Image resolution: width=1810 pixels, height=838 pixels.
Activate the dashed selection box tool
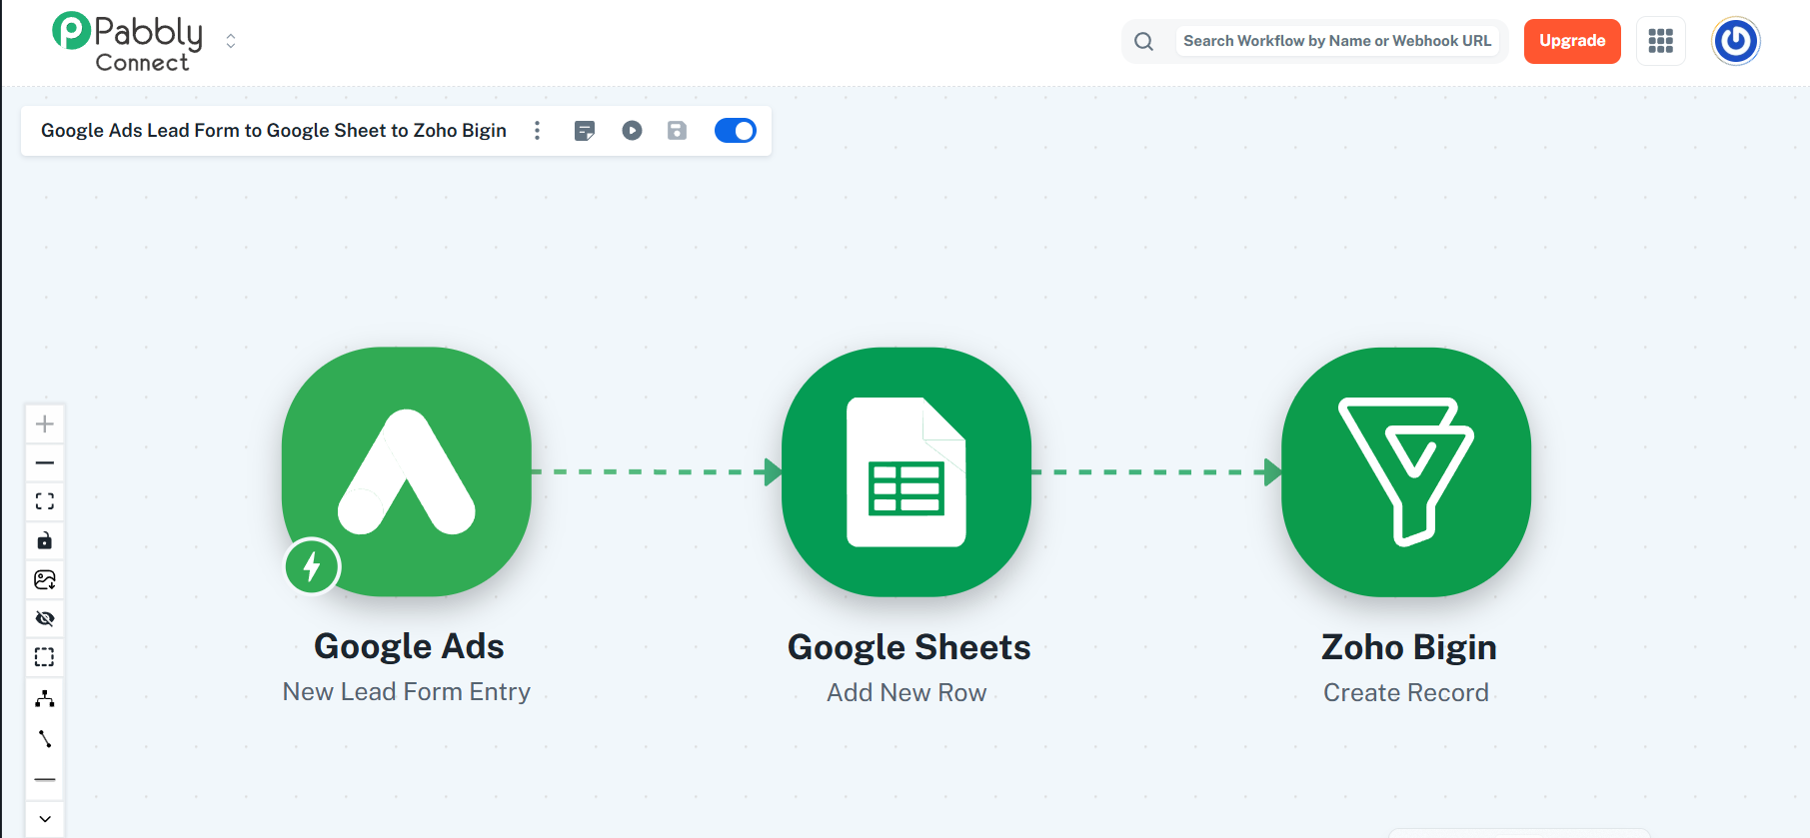pyautogui.click(x=45, y=657)
